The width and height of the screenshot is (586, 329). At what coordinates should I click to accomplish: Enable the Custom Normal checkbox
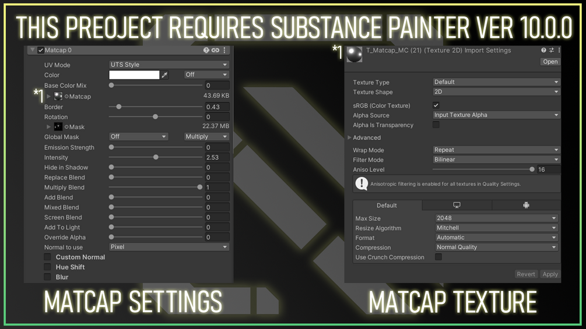tap(47, 257)
